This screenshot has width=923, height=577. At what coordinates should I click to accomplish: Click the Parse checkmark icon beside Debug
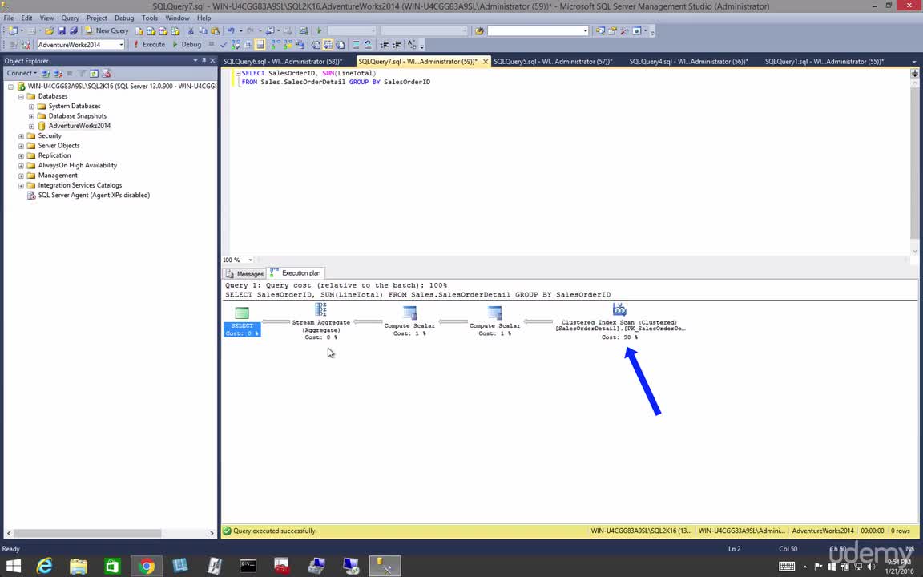223,45
